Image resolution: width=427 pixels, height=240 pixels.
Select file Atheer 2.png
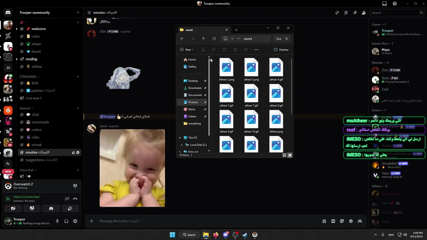coord(227,70)
